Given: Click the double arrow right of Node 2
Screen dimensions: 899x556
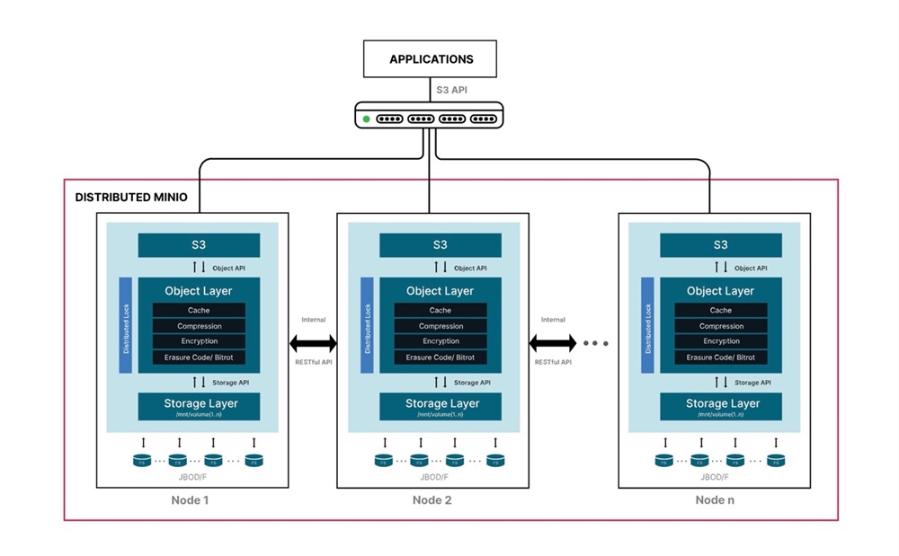Looking at the screenshot, I should coord(552,343).
